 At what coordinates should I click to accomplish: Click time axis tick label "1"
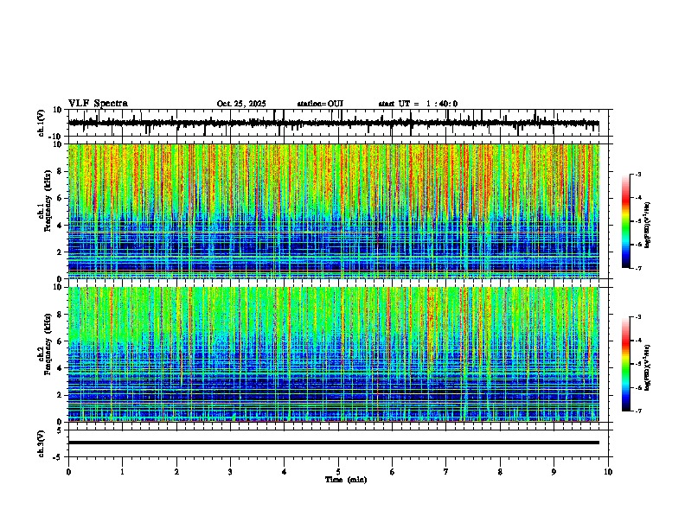pos(122,472)
